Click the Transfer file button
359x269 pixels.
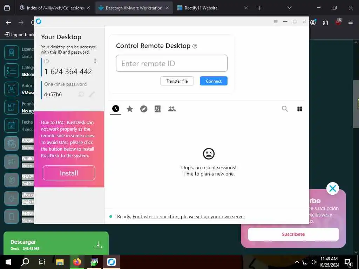177,81
